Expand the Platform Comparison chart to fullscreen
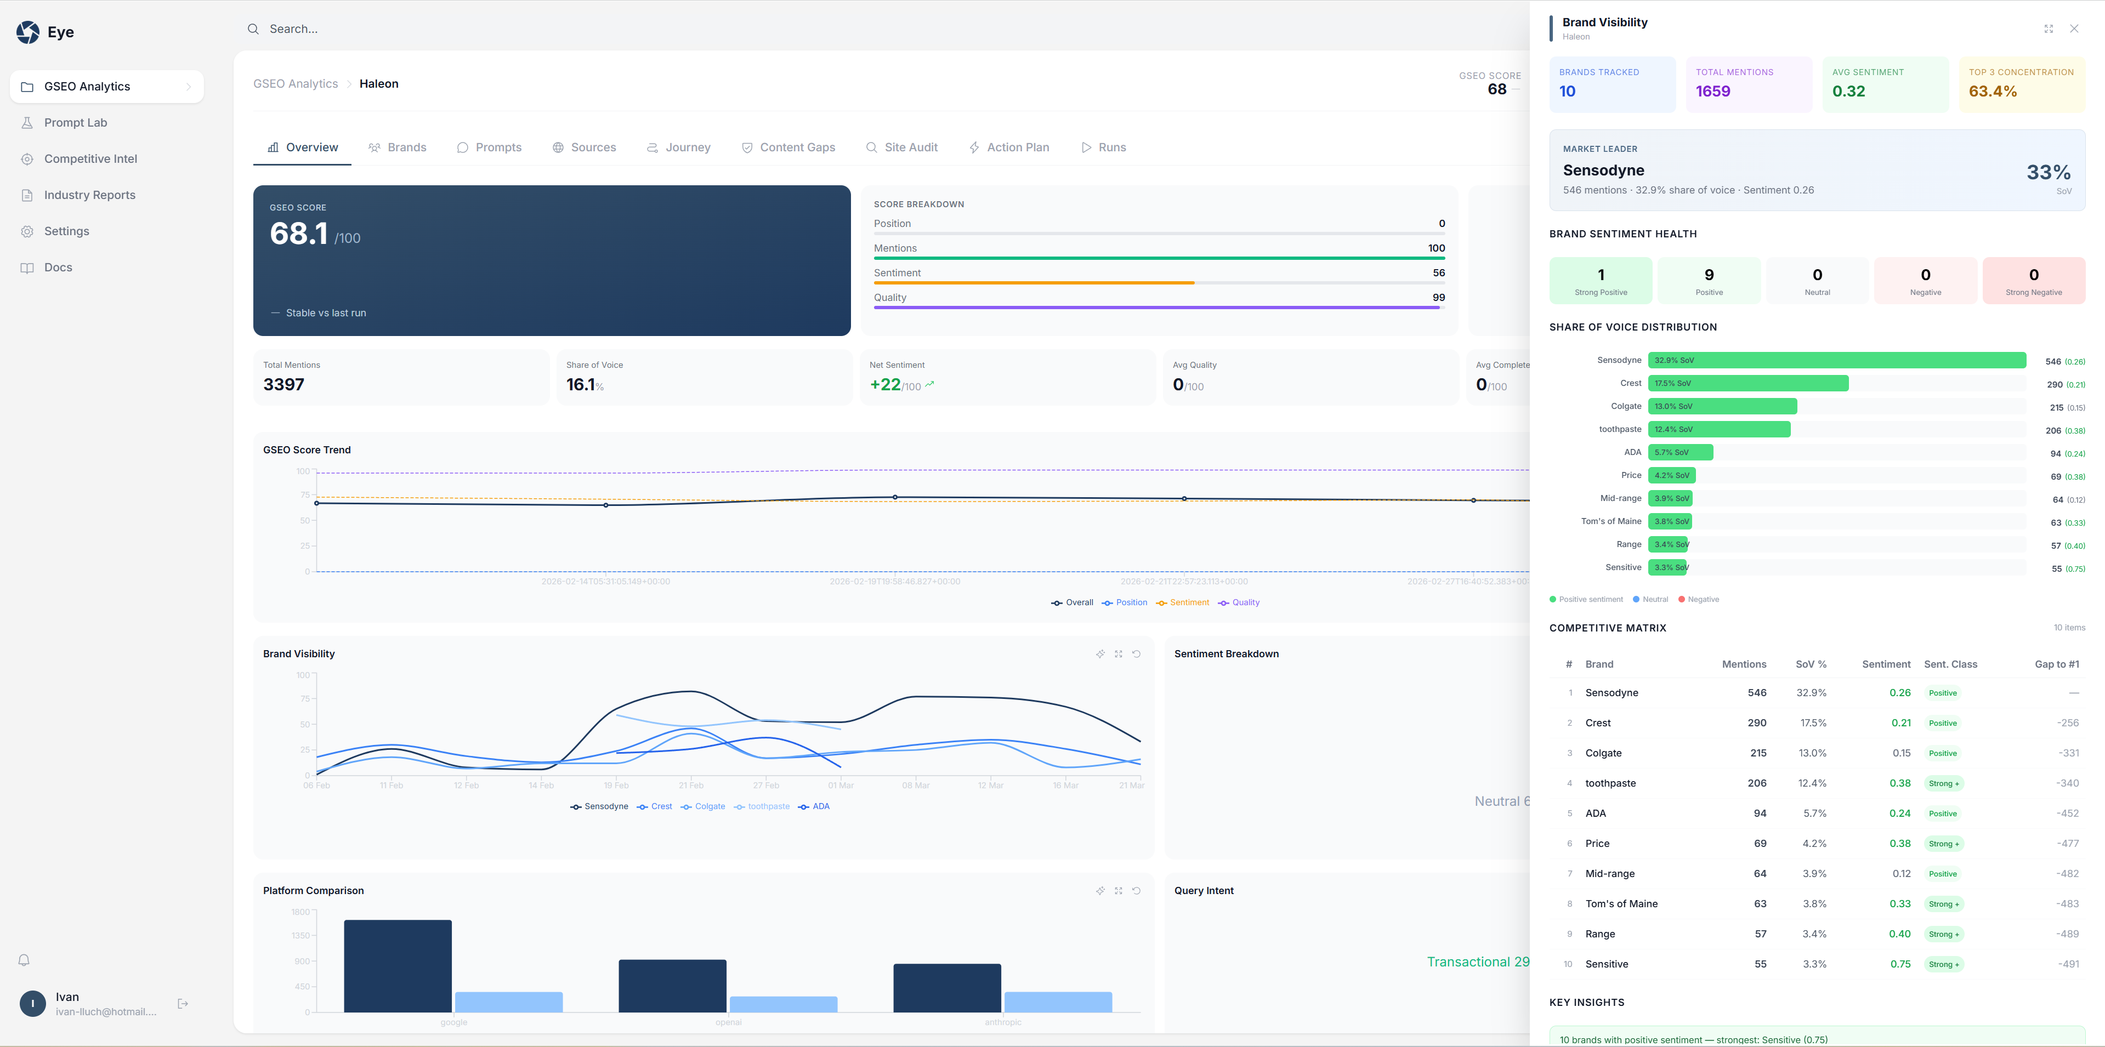This screenshot has width=2105, height=1047. (x=1118, y=891)
